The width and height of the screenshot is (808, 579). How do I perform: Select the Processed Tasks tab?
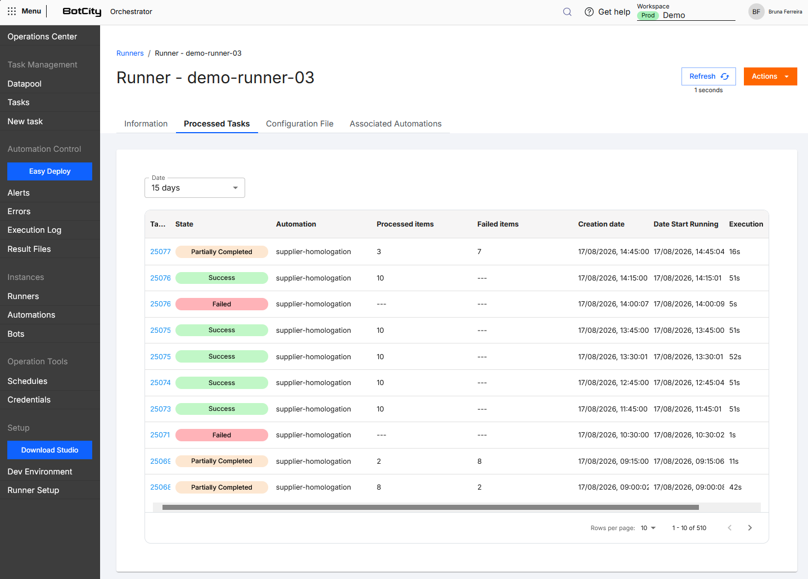[x=216, y=124]
